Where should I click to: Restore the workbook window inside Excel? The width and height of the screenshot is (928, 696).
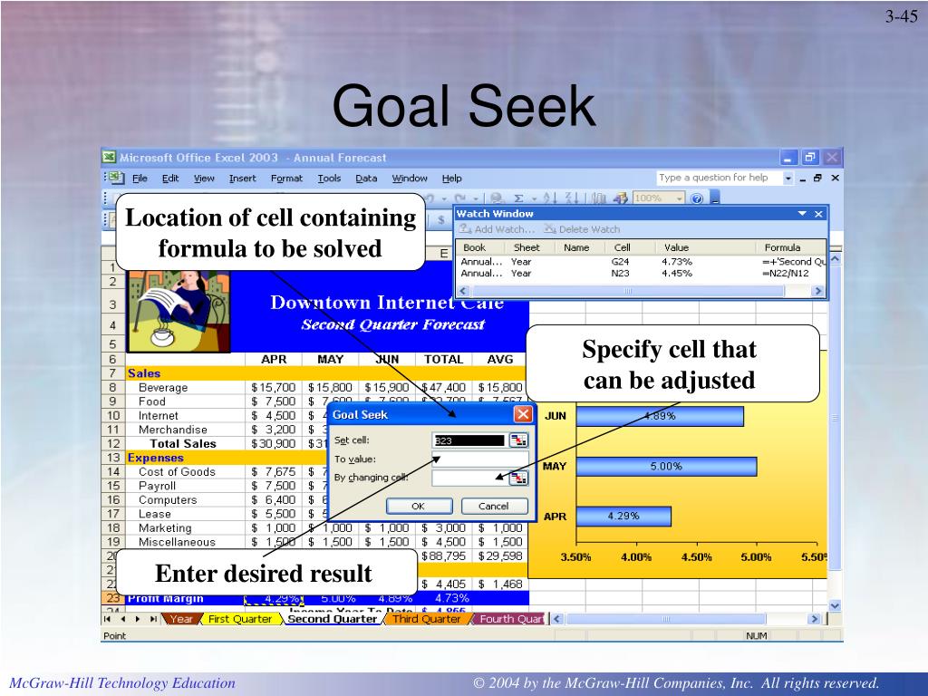pos(817,178)
